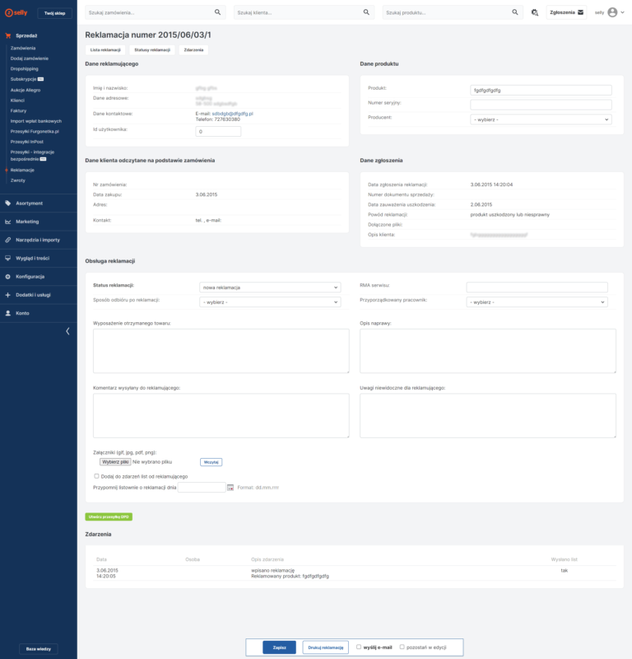Screen dimensions: 632x659
Task: Check 'Dodaj do zdarzeń list od reklamującego'
Action: (x=97, y=476)
